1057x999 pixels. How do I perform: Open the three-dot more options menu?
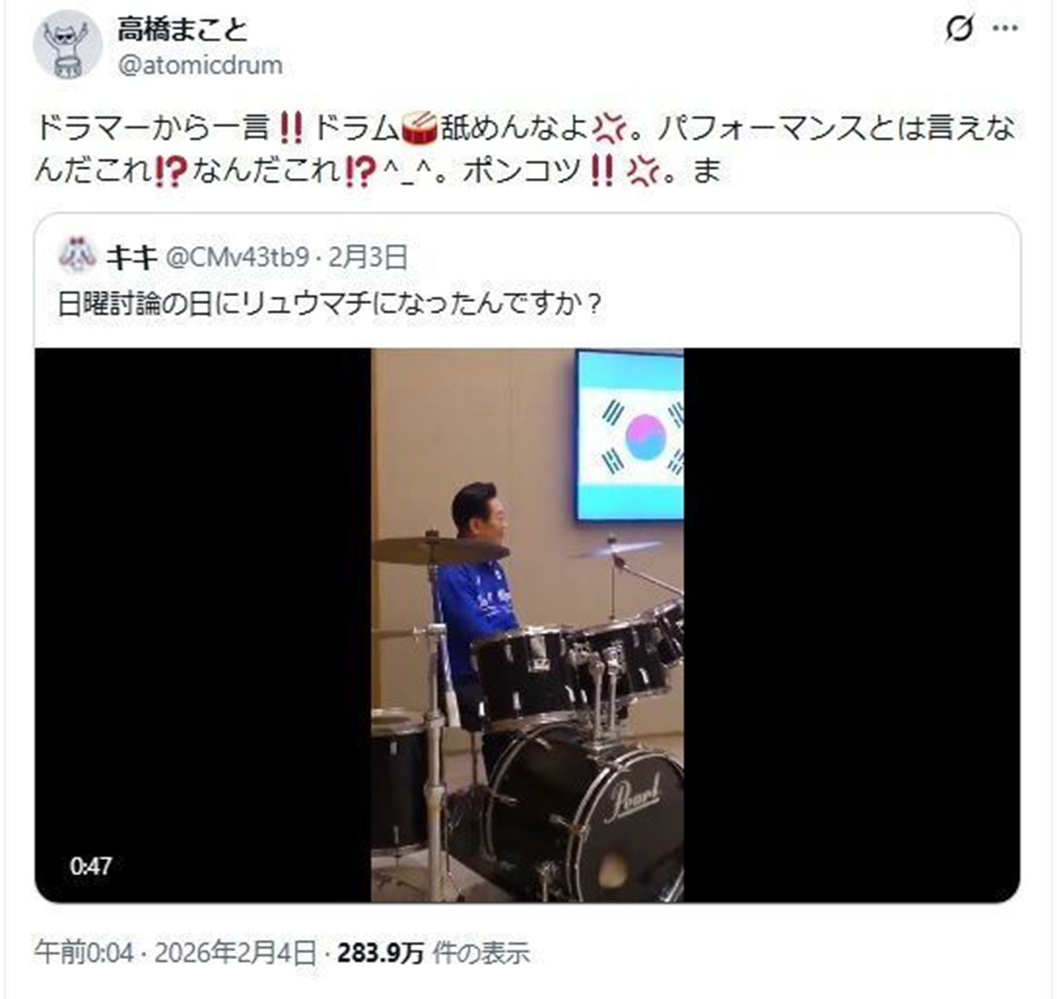click(x=1005, y=29)
